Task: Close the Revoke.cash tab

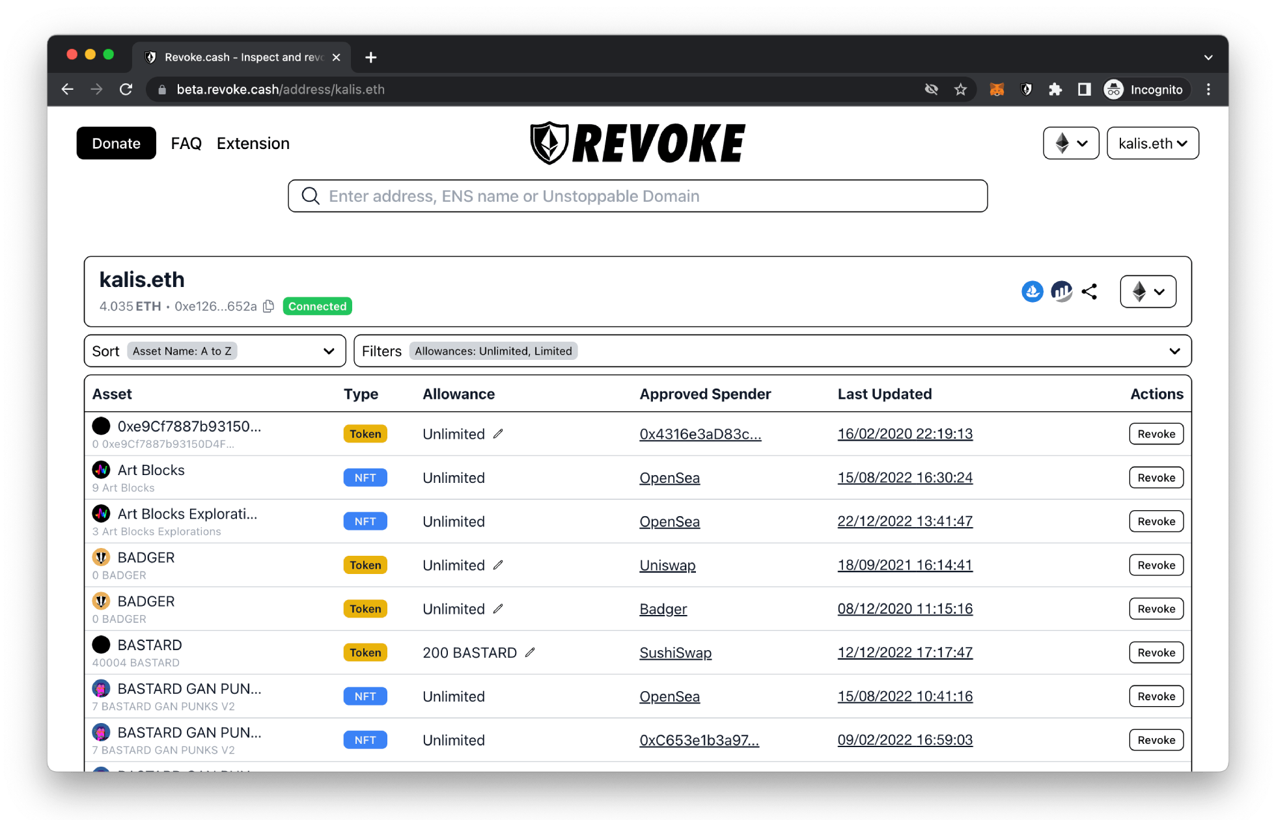Action: [x=336, y=57]
